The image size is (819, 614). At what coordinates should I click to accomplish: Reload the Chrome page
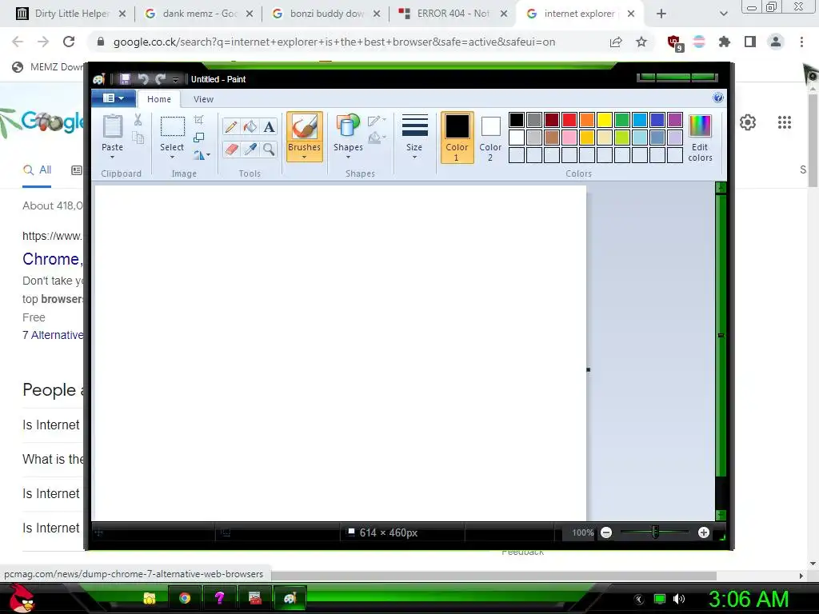[x=69, y=42]
